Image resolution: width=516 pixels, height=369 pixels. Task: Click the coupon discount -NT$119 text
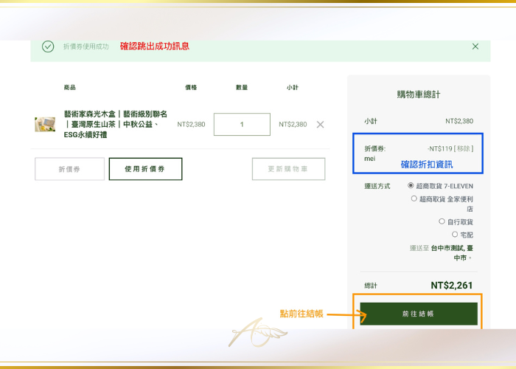[439, 148]
